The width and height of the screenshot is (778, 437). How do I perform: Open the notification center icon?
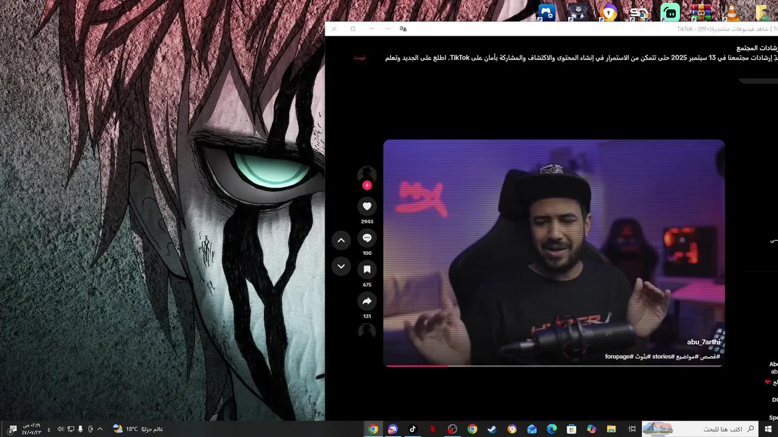click(13, 429)
